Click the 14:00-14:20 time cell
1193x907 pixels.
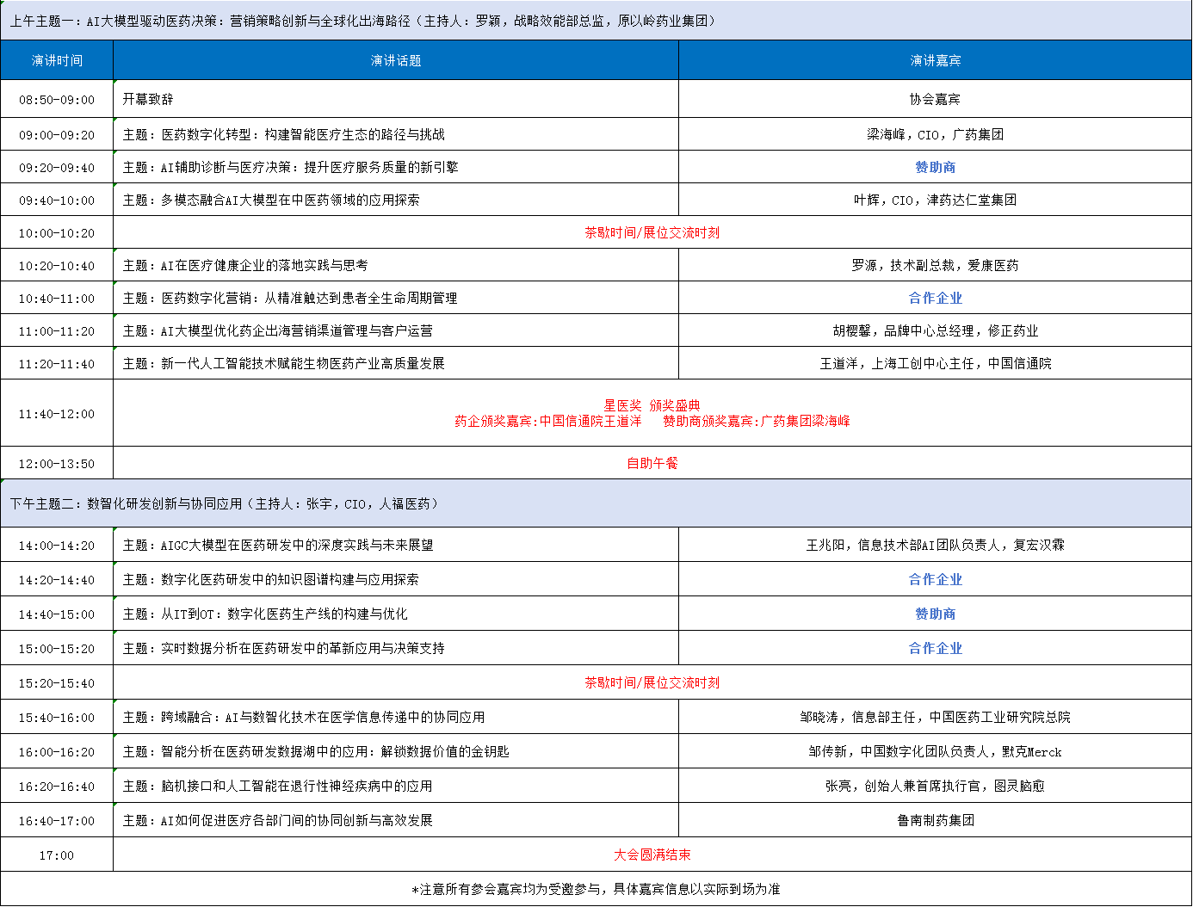coord(57,546)
